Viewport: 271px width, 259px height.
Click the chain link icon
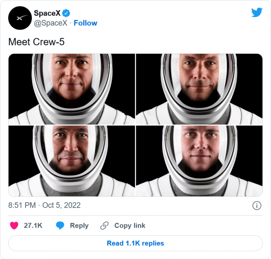[x=104, y=226]
